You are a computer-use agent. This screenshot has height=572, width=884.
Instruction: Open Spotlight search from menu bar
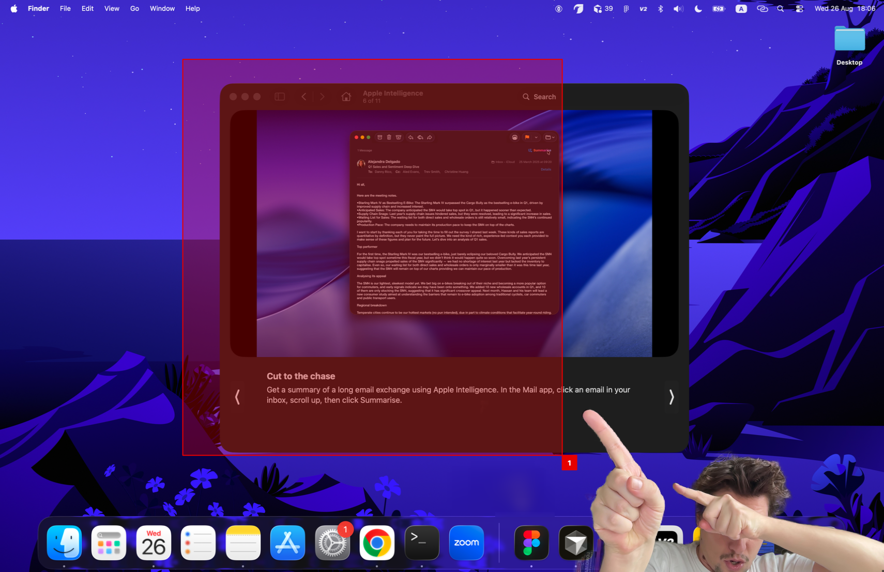click(781, 8)
